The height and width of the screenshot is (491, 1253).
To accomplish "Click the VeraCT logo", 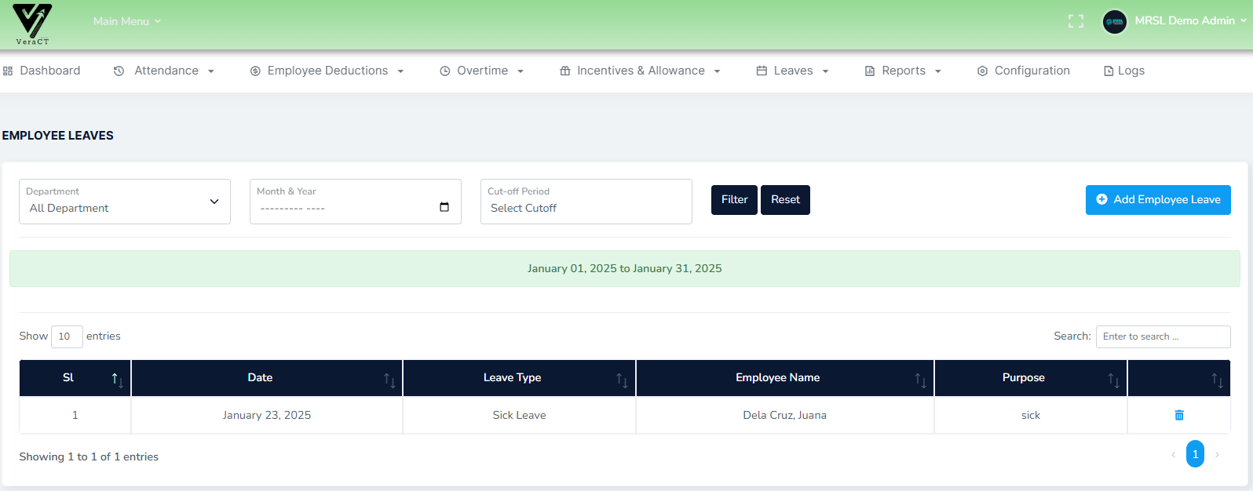I will (x=32, y=24).
